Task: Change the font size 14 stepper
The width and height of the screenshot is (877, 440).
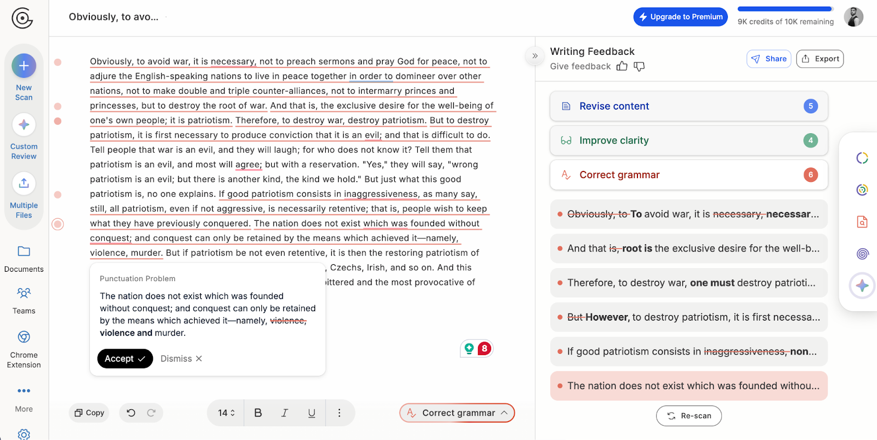Action: pyautogui.click(x=226, y=413)
